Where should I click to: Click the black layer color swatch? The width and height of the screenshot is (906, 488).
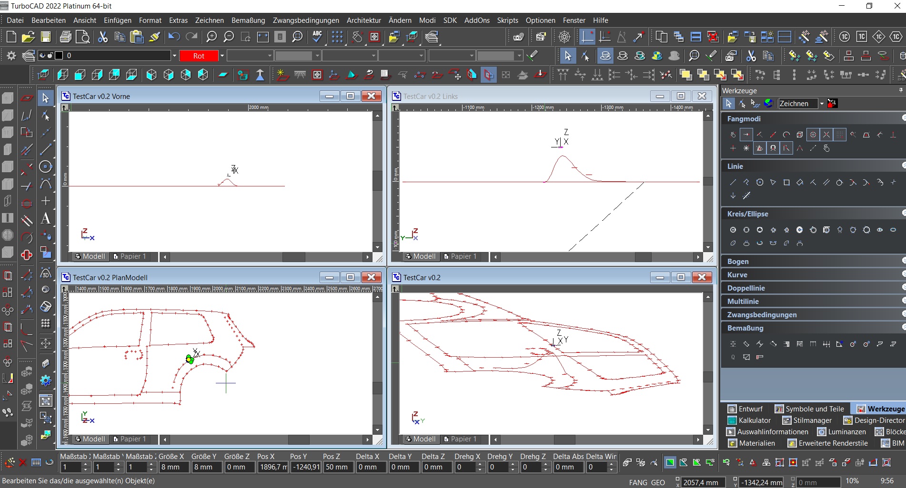point(59,56)
